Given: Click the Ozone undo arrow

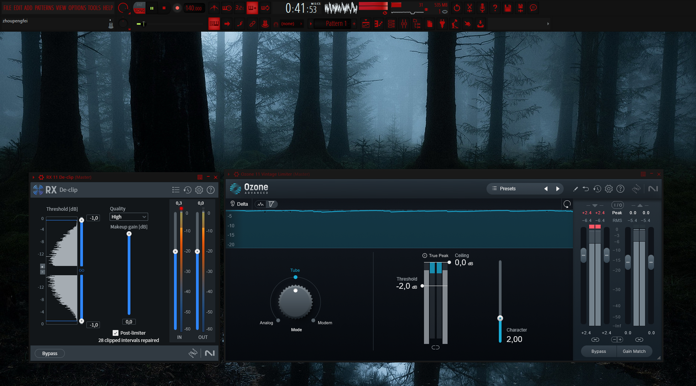Looking at the screenshot, I should (x=586, y=189).
